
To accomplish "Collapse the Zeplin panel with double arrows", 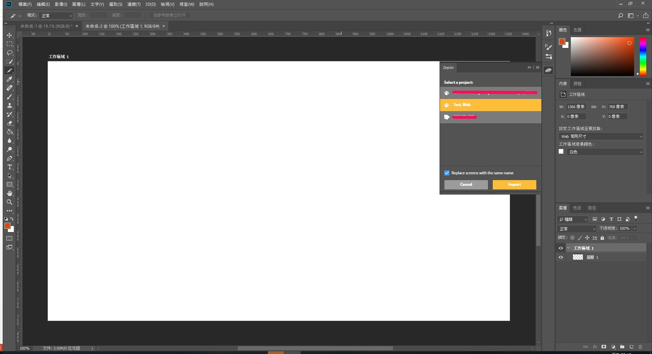I will pyautogui.click(x=529, y=68).
